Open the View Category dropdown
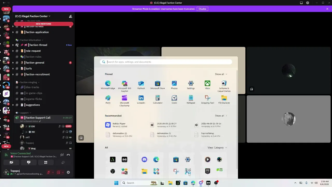 (x=217, y=148)
